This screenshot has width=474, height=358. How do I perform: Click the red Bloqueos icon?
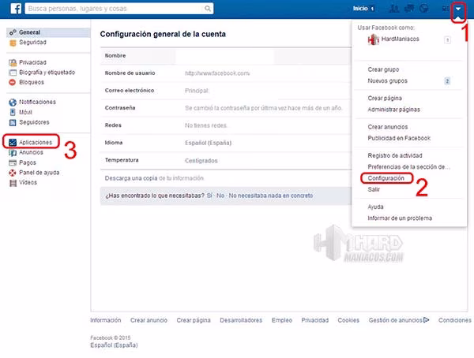13,82
